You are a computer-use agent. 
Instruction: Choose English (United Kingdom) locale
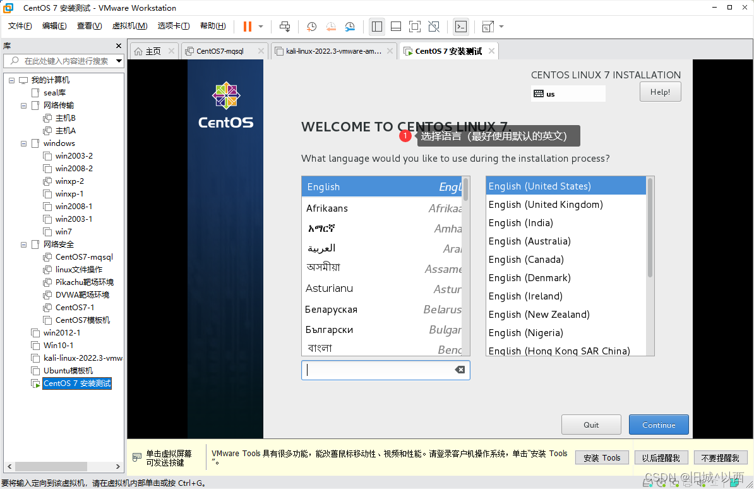click(x=566, y=205)
